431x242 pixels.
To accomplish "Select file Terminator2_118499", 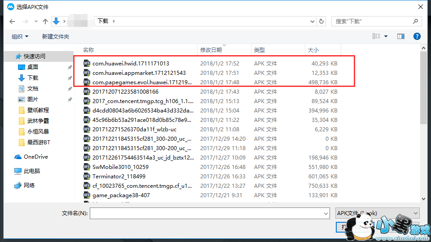I will (119, 177).
